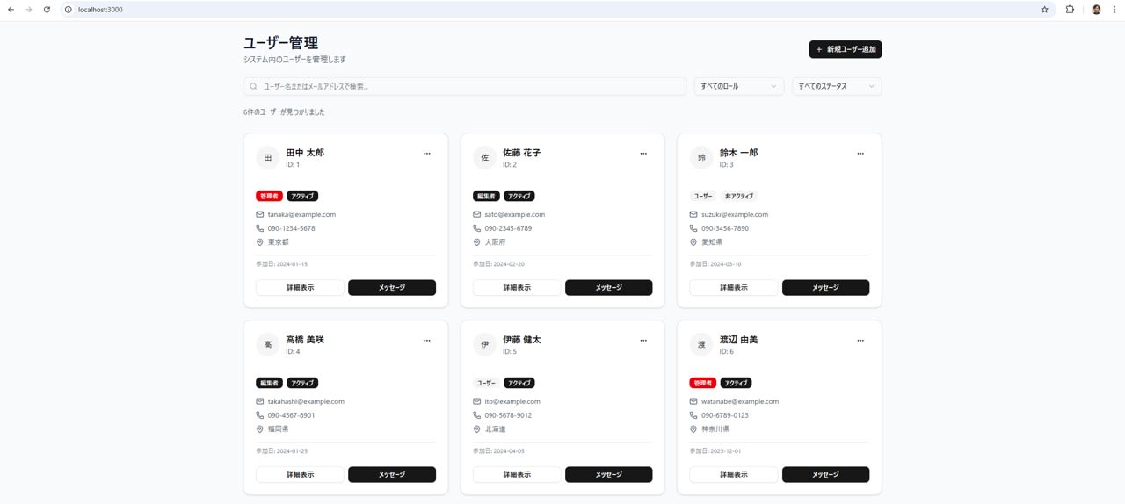Click the 鈴 avatar on 鈴木 一郎's card
This screenshot has height=504, width=1125.
click(x=701, y=158)
